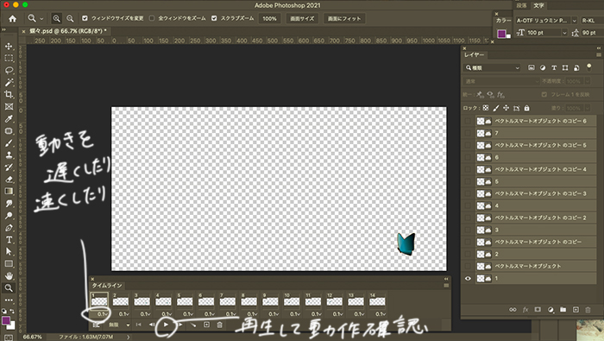Viewport: 604px width, 341px height.
Task: Lock all layer attributes padlock
Action: pyautogui.click(x=526, y=108)
